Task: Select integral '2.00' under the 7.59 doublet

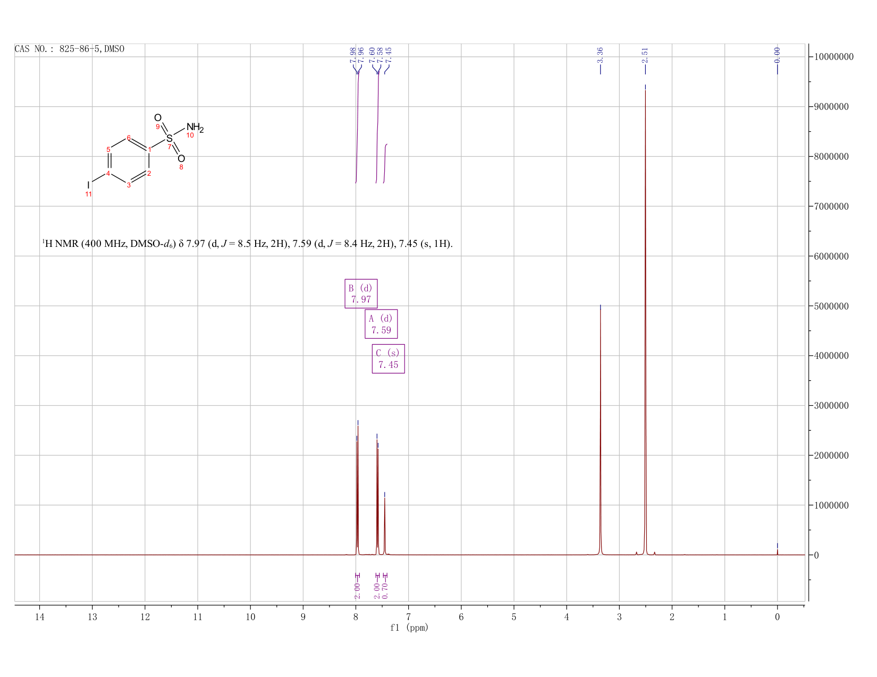Action: [x=377, y=591]
